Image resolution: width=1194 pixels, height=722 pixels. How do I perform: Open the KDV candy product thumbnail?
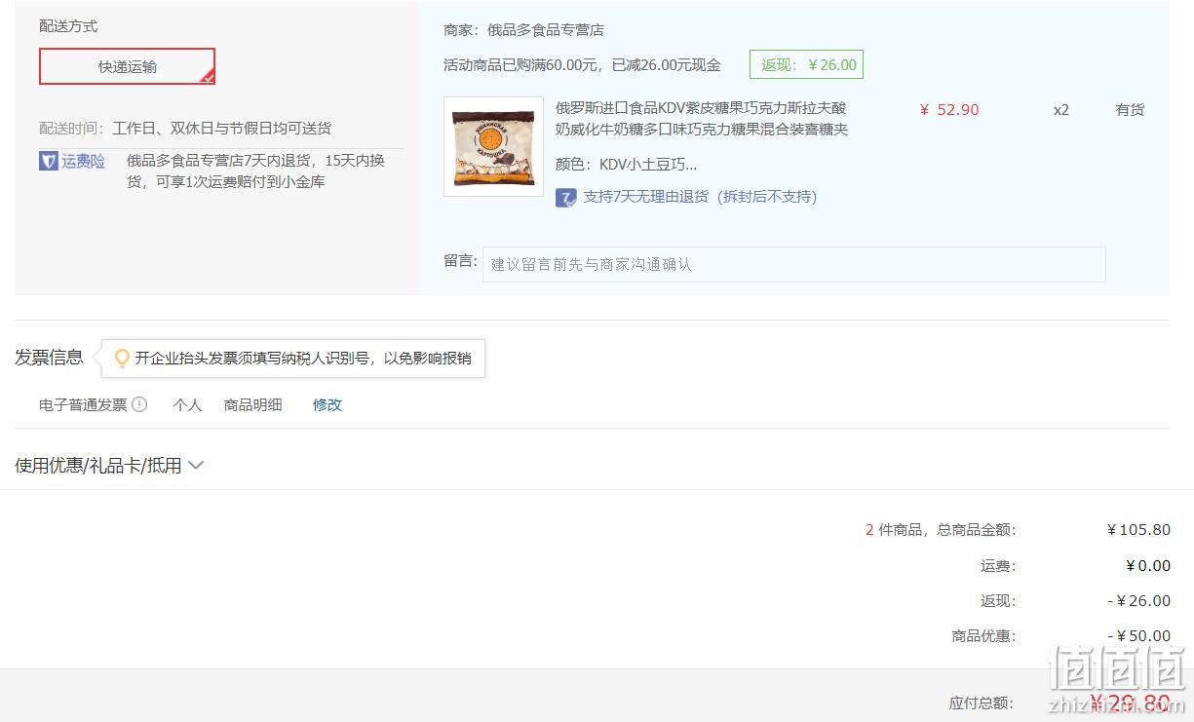tap(493, 146)
